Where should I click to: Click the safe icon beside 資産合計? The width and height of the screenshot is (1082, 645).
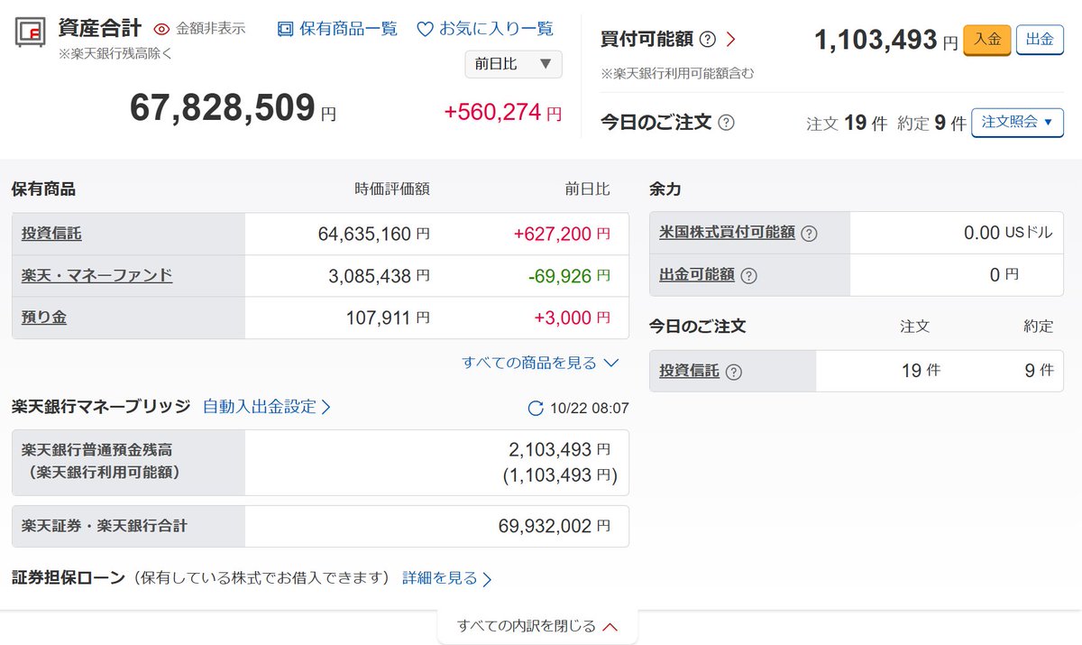[31, 32]
